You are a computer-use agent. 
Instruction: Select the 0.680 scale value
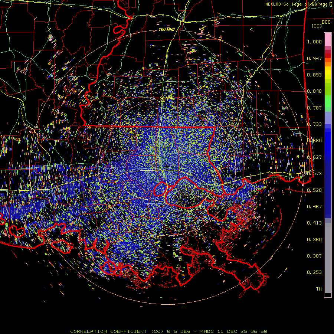314,141
